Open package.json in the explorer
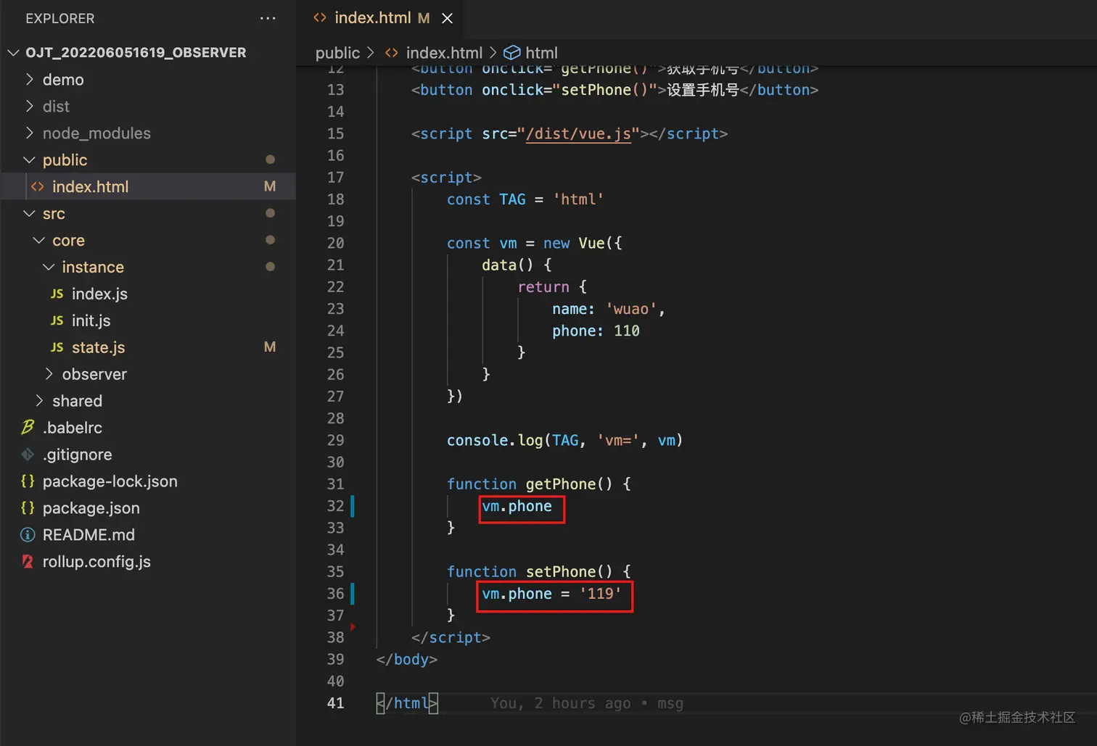The width and height of the screenshot is (1097, 746). pyautogui.click(x=91, y=508)
